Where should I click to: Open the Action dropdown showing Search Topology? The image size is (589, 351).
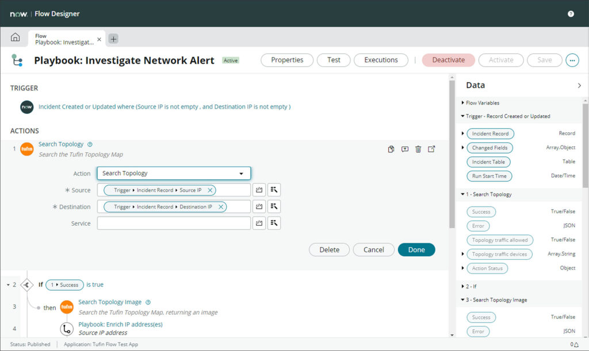174,173
